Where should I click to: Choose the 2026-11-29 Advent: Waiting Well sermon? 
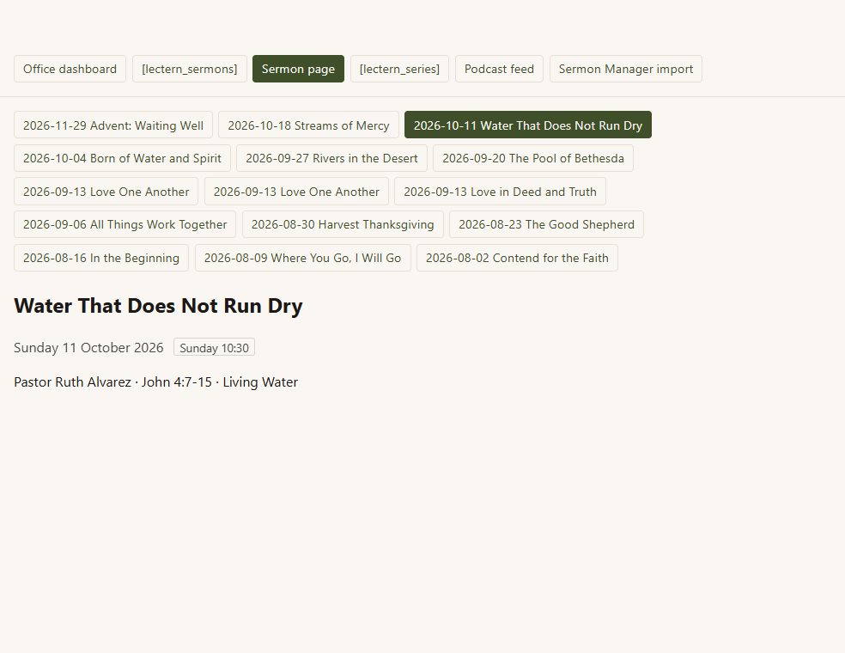(x=113, y=125)
